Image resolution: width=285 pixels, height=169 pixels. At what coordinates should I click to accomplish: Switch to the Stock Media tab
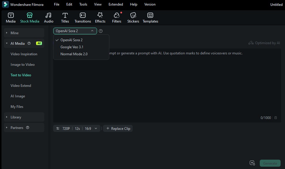(x=29, y=17)
